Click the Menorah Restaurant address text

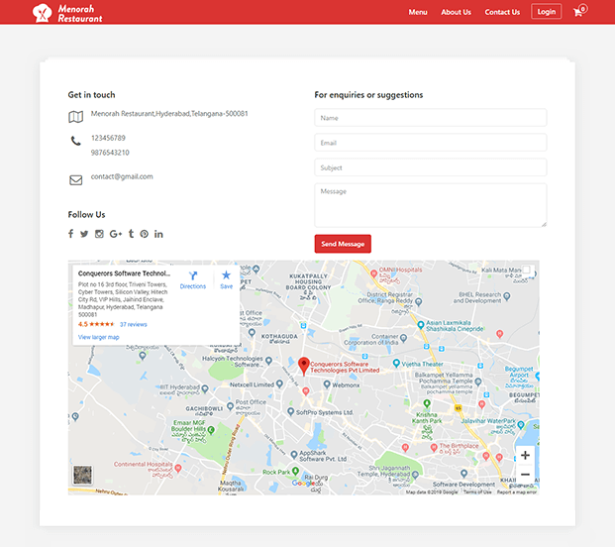169,113
